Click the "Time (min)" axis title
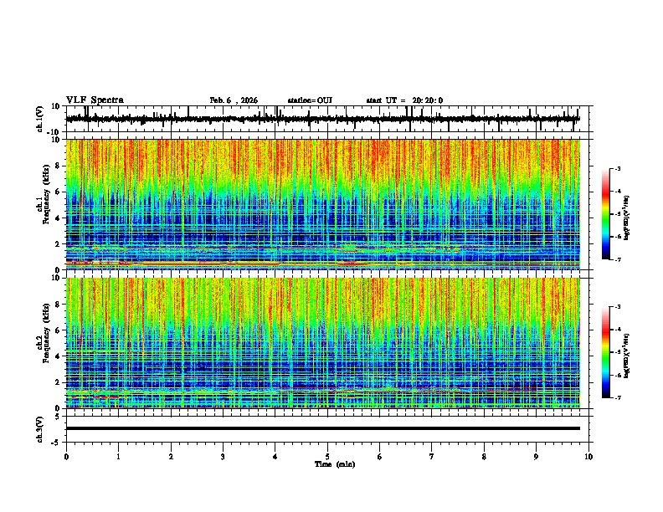Viewport: 663px width, 512px height. pyautogui.click(x=335, y=464)
